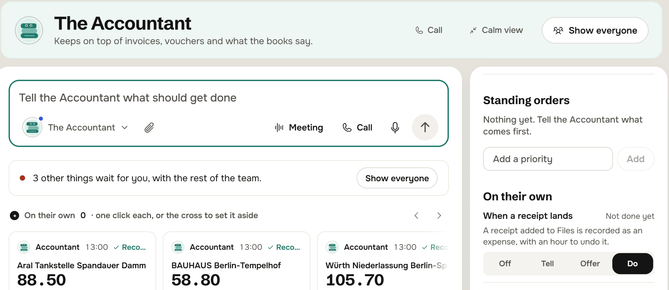Go to next cards with right chevron
Image resolution: width=669 pixels, height=290 pixels.
[439, 216]
